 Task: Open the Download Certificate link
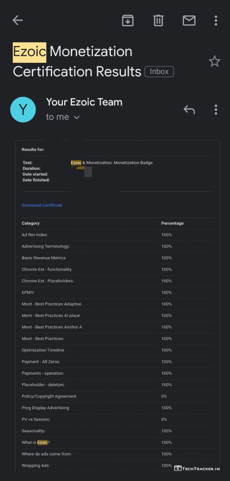42,205
